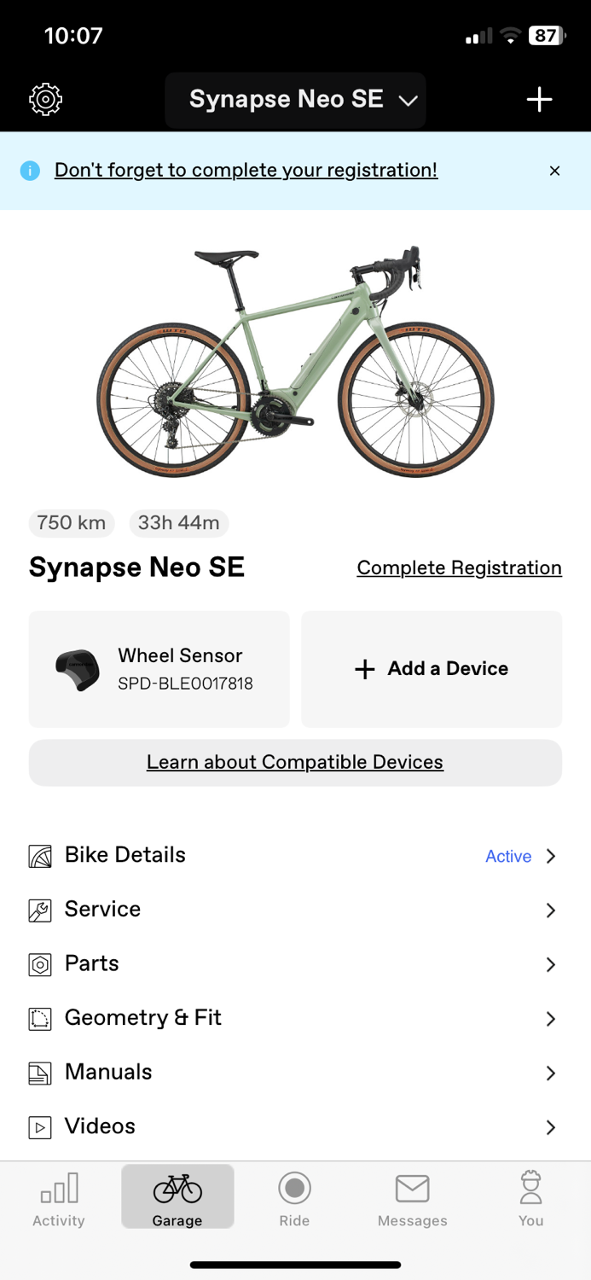This screenshot has height=1280, width=591.
Task: Expand the Manuals row chevron
Action: pos(550,1073)
